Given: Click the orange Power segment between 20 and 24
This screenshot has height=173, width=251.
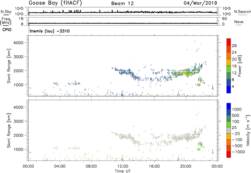Looking at the screenshot, I should (229, 55).
